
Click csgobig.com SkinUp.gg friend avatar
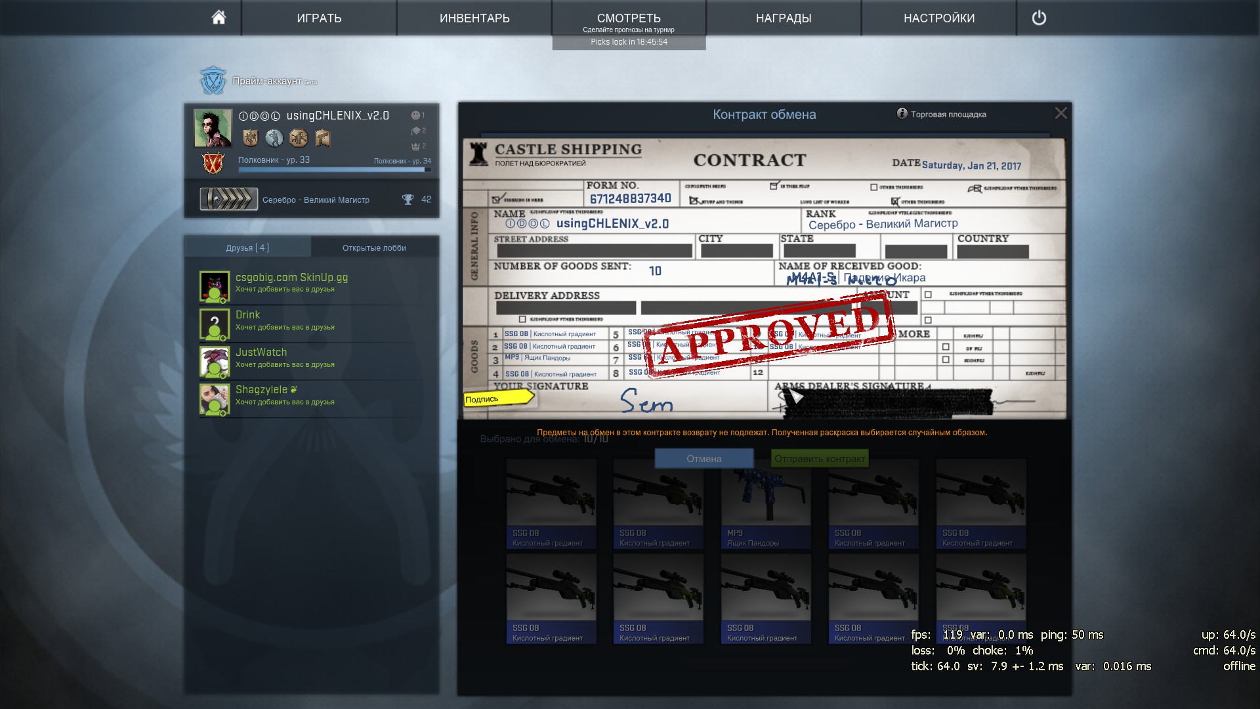tap(215, 286)
